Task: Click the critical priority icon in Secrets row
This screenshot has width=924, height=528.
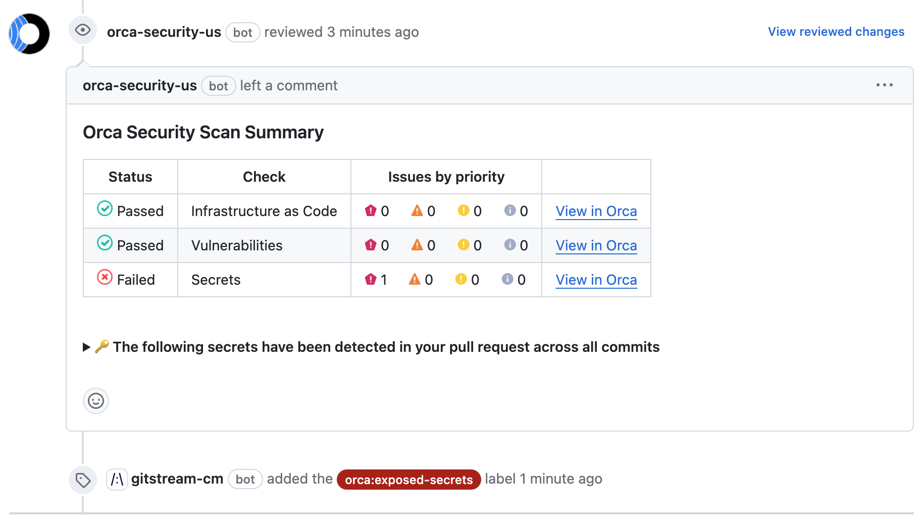Action: (371, 279)
